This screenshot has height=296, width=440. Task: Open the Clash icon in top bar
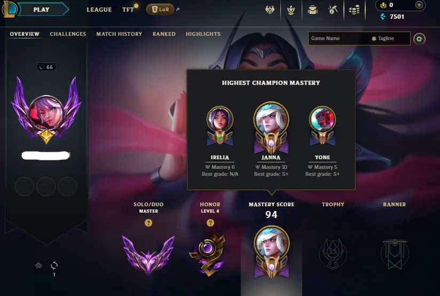click(x=270, y=10)
